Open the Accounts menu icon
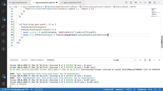 click(4, 76)
